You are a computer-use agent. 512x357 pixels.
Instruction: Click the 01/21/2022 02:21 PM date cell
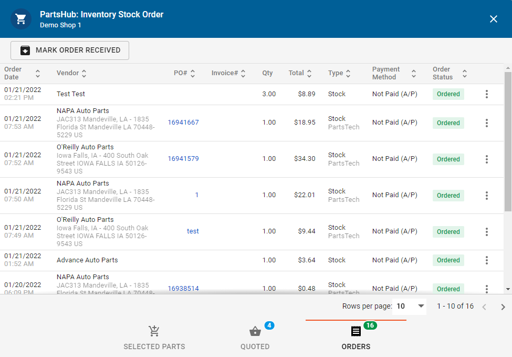tap(23, 94)
